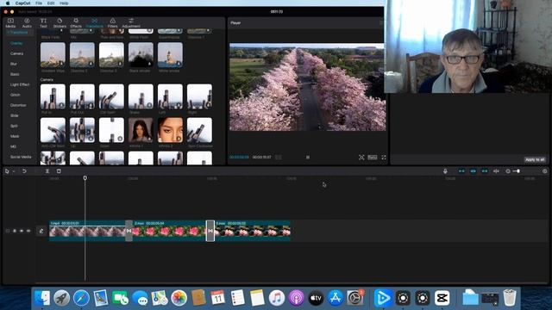Start voiceover recording with the microphone icon
The image size is (552, 310).
point(445,171)
